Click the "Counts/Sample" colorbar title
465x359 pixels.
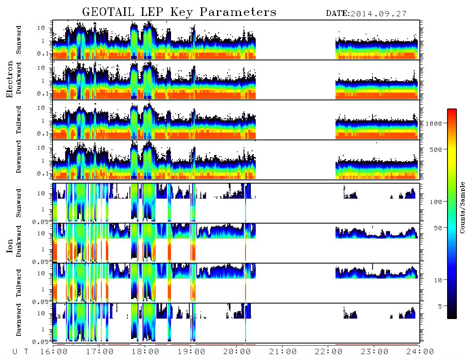pyautogui.click(x=462, y=207)
